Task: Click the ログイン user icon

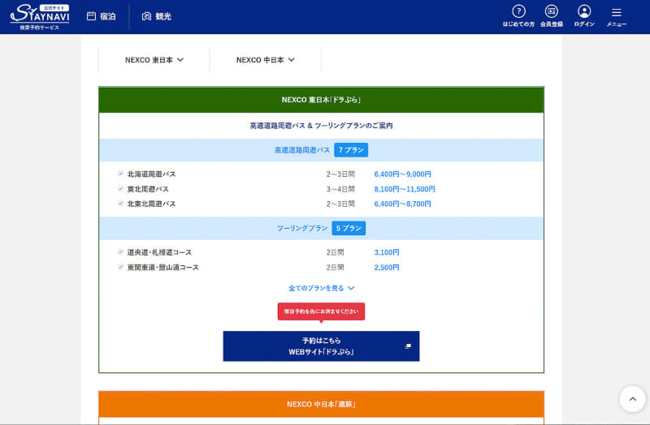Action: point(584,11)
